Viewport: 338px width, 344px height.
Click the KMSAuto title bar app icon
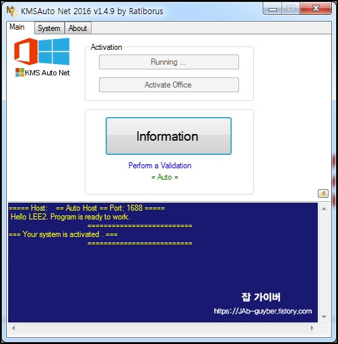(11, 11)
